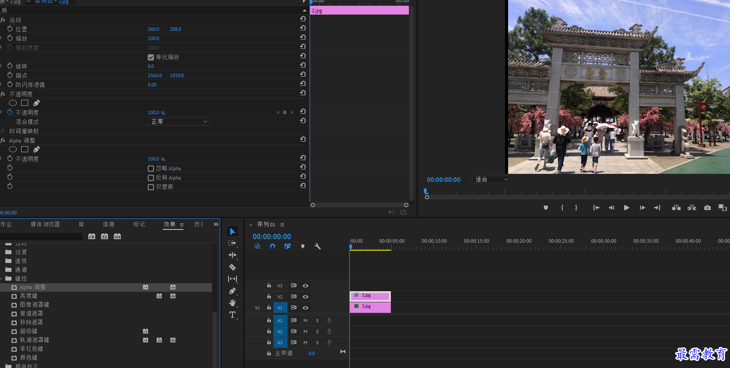Go to In point
The image size is (730, 368).
596,208
